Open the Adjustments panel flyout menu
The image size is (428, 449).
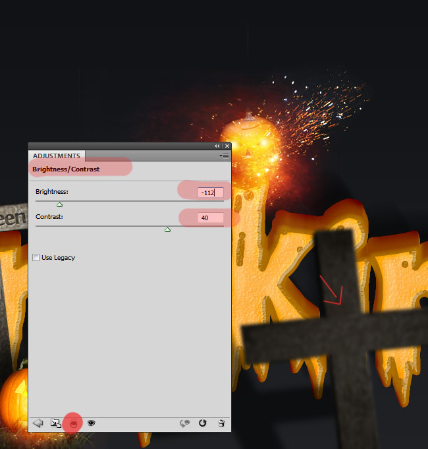click(225, 156)
